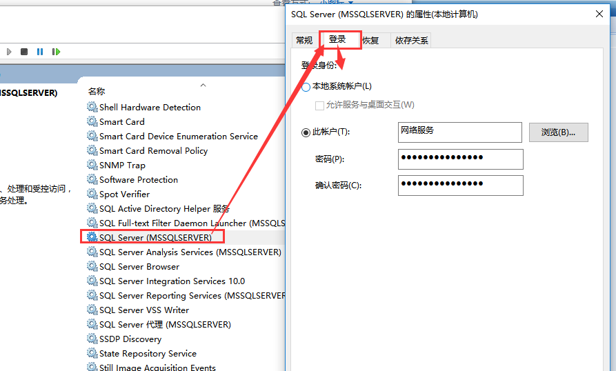Select Still Image Acquisition Events text

(157, 368)
